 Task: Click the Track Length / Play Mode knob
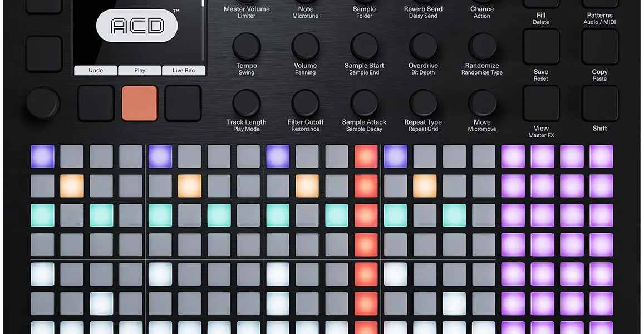pos(247,103)
